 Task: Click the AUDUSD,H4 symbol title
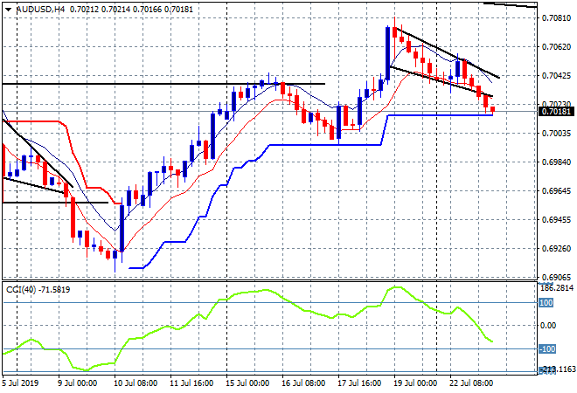point(41,10)
